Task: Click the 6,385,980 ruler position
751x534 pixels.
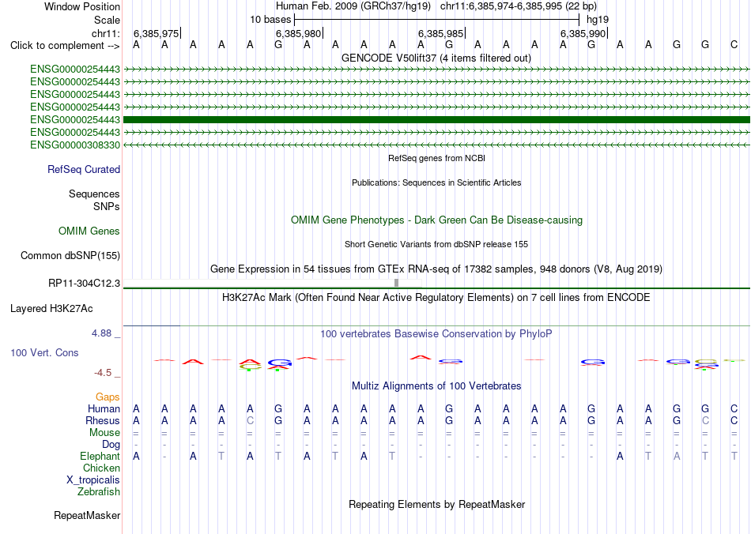Action: [x=298, y=33]
